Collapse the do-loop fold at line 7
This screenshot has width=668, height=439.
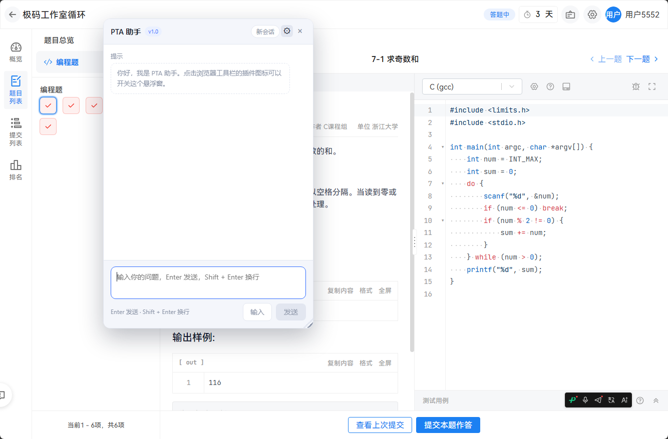443,183
